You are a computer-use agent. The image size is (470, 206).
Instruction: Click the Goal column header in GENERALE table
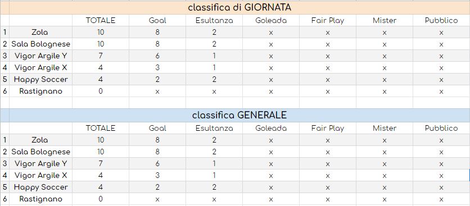(x=157, y=128)
